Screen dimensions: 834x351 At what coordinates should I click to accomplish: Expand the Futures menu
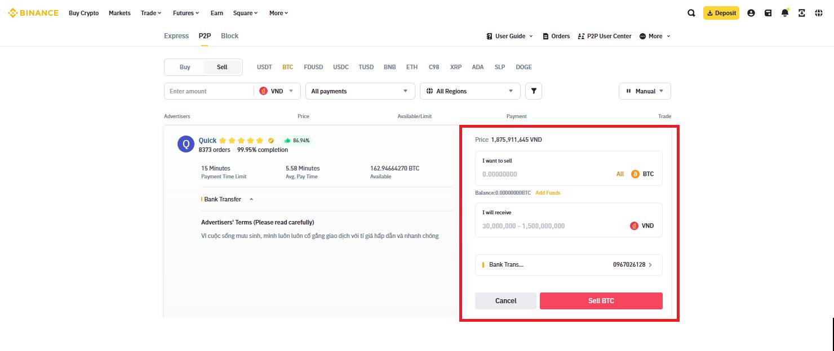pyautogui.click(x=186, y=13)
